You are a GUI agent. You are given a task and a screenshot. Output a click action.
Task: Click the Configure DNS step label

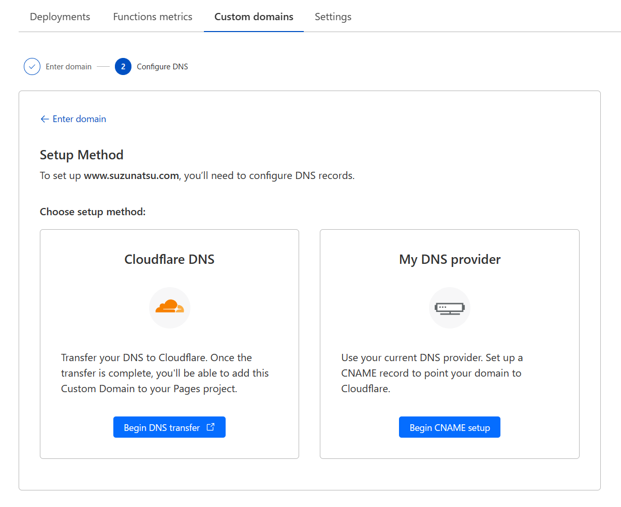[162, 67]
